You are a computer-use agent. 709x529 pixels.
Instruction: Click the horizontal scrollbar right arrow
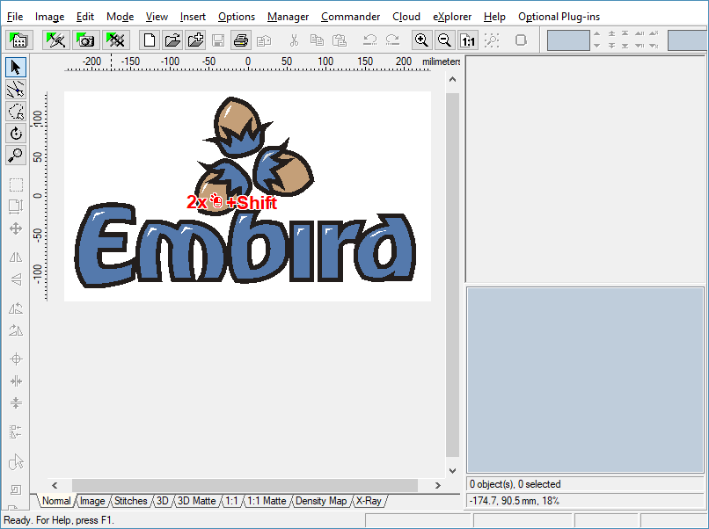[438, 486]
